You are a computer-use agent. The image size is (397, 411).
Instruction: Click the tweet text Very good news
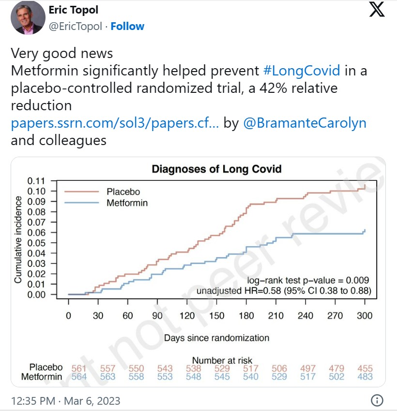tap(62, 53)
